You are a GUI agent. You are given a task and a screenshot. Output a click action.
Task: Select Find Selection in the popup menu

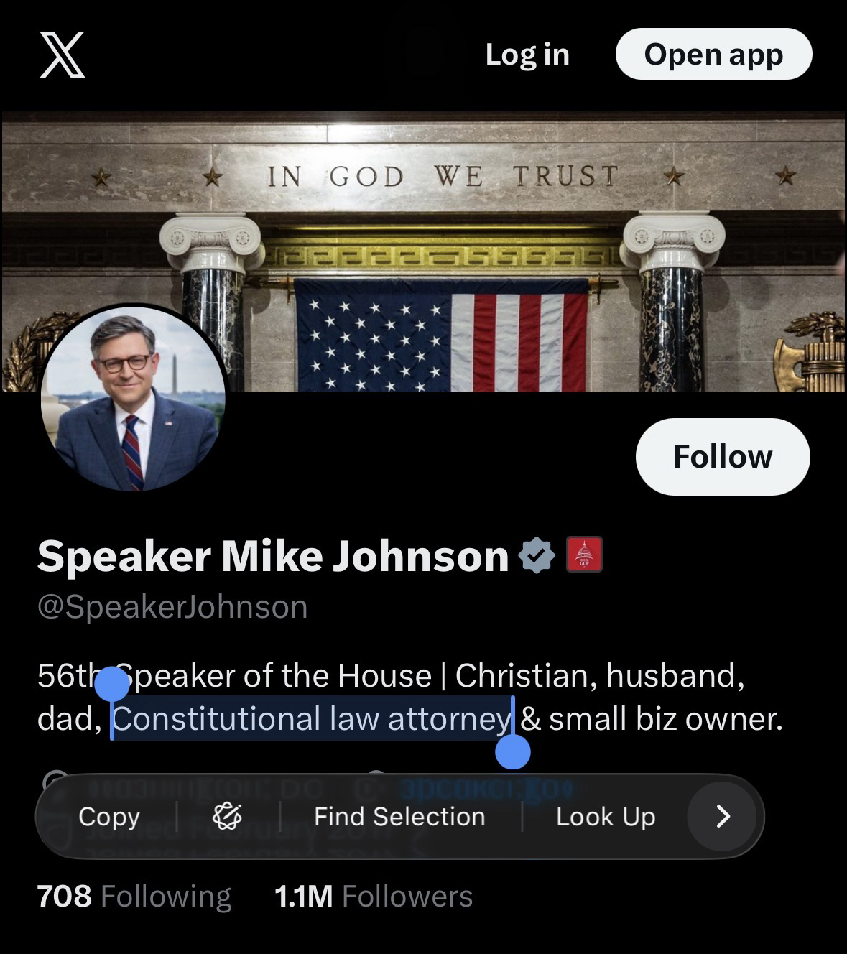(399, 817)
